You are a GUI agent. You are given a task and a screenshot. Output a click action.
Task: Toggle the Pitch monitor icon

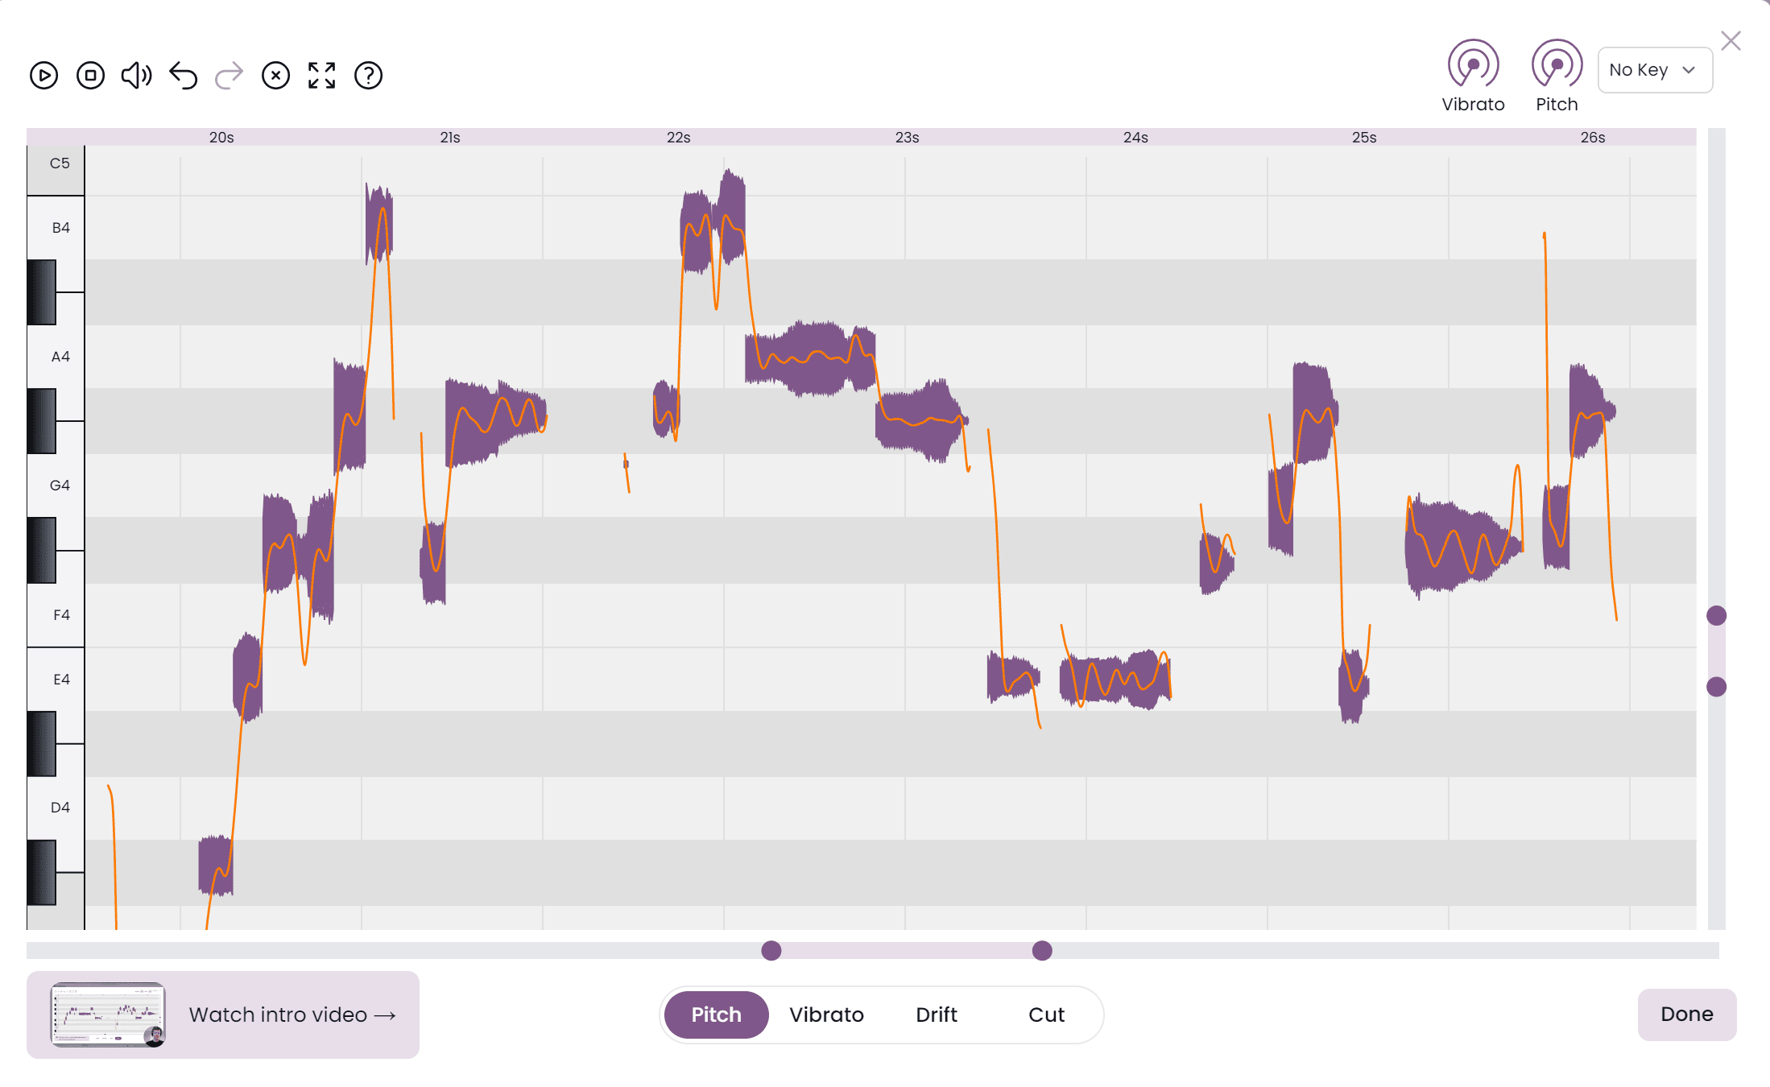tap(1556, 64)
